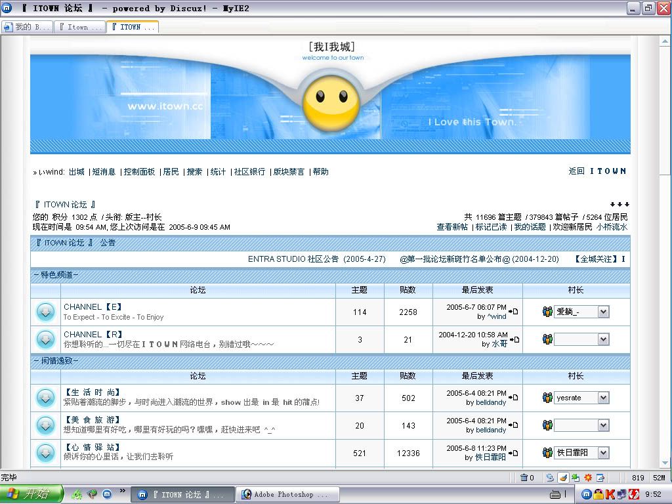This screenshot has height=504, width=672.
Task: Open the CHANNEL【R】forum arrow icon
Action: (x=45, y=339)
